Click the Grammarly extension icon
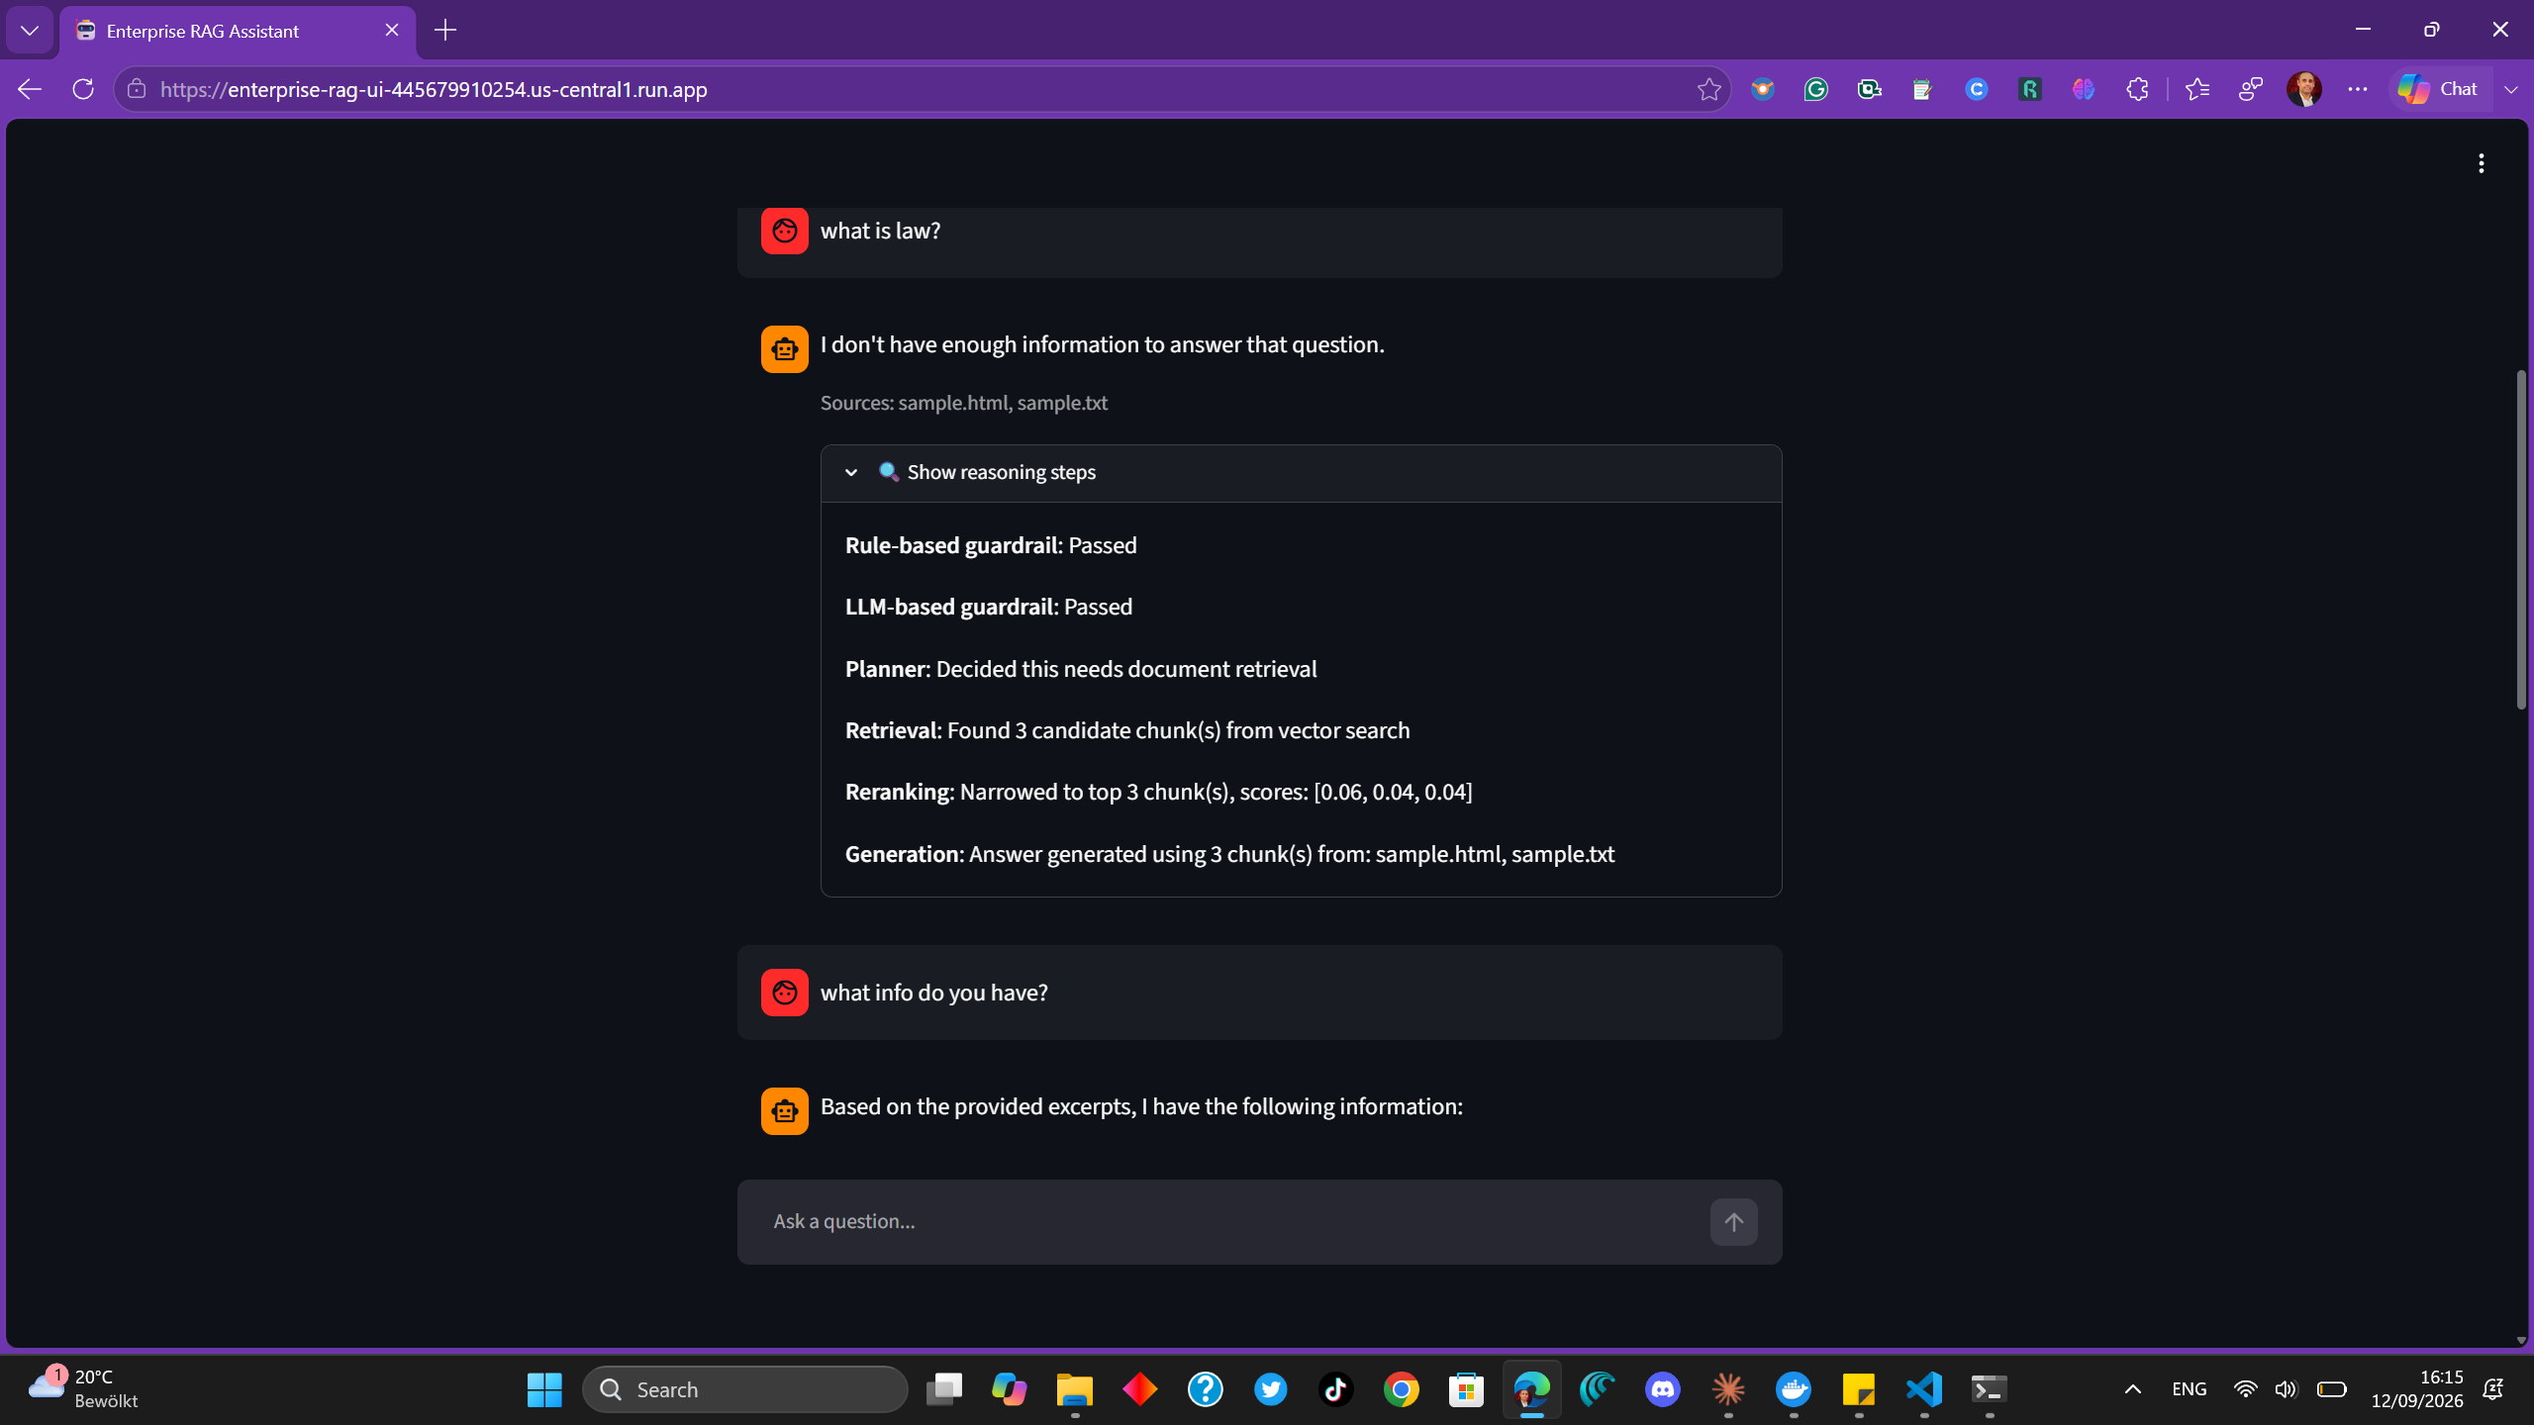 coord(1815,89)
